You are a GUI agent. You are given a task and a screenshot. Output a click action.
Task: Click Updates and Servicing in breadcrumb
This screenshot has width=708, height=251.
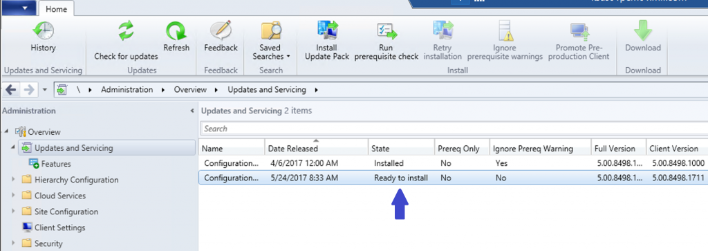pyautogui.click(x=266, y=90)
